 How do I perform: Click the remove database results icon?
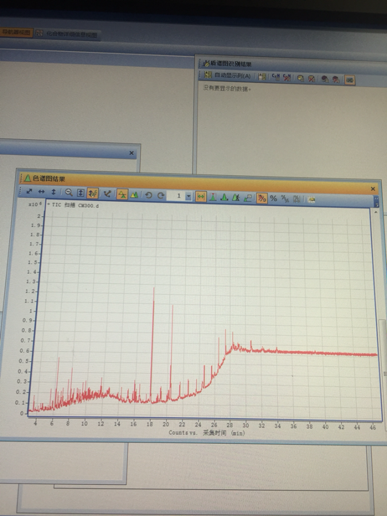pos(312,79)
